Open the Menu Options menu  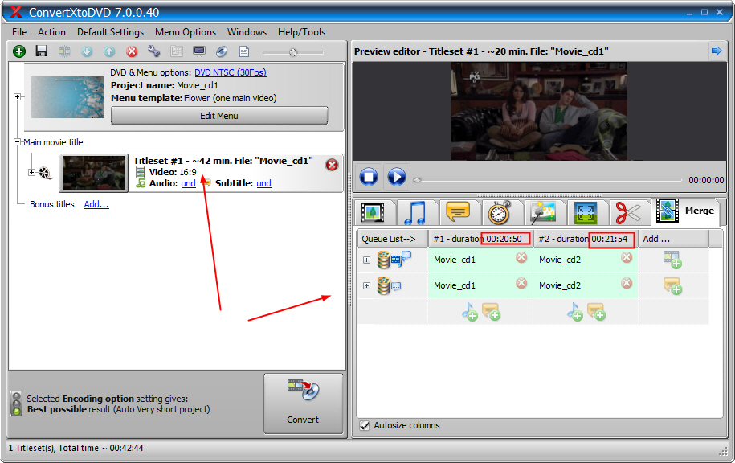[186, 32]
